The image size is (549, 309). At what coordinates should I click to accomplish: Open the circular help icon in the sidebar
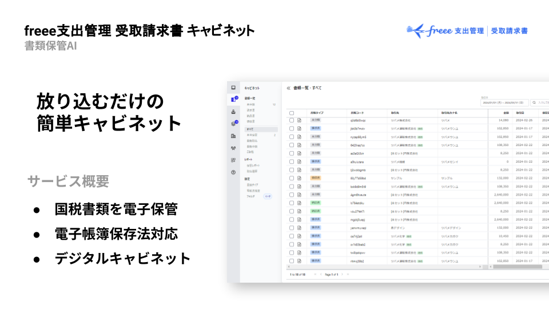[x=233, y=172]
